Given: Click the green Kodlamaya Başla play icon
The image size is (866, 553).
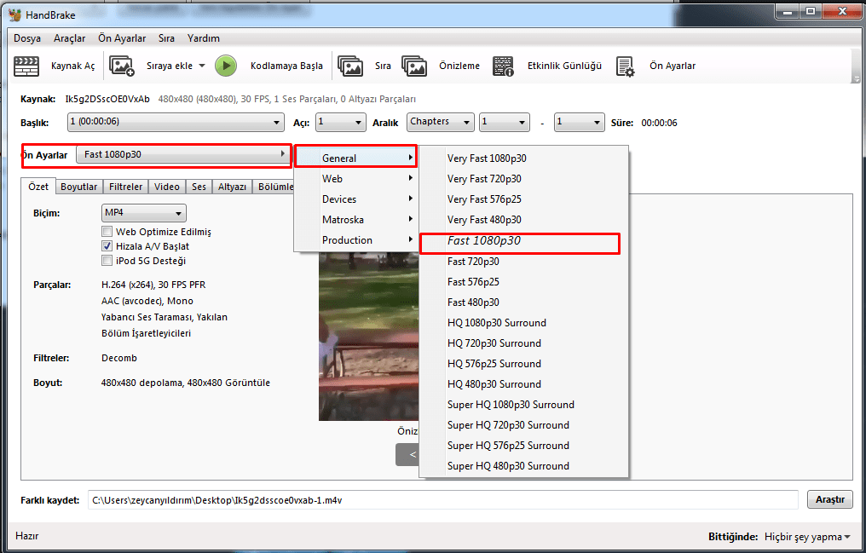Looking at the screenshot, I should click(x=225, y=66).
